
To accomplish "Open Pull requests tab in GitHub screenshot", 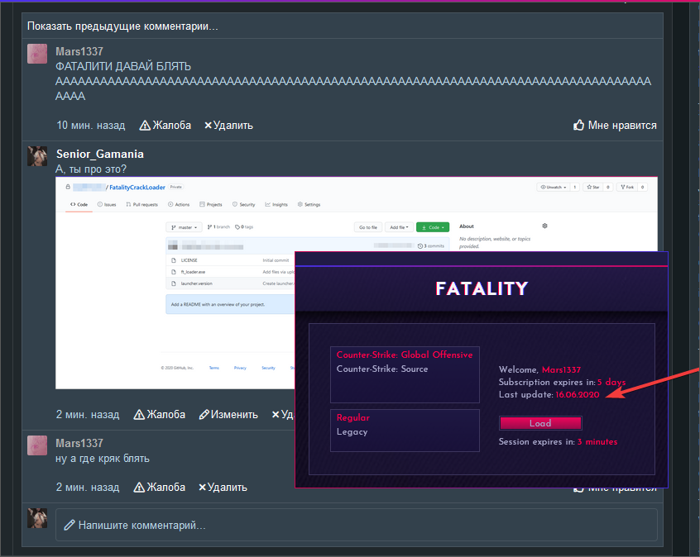I will coord(142,204).
